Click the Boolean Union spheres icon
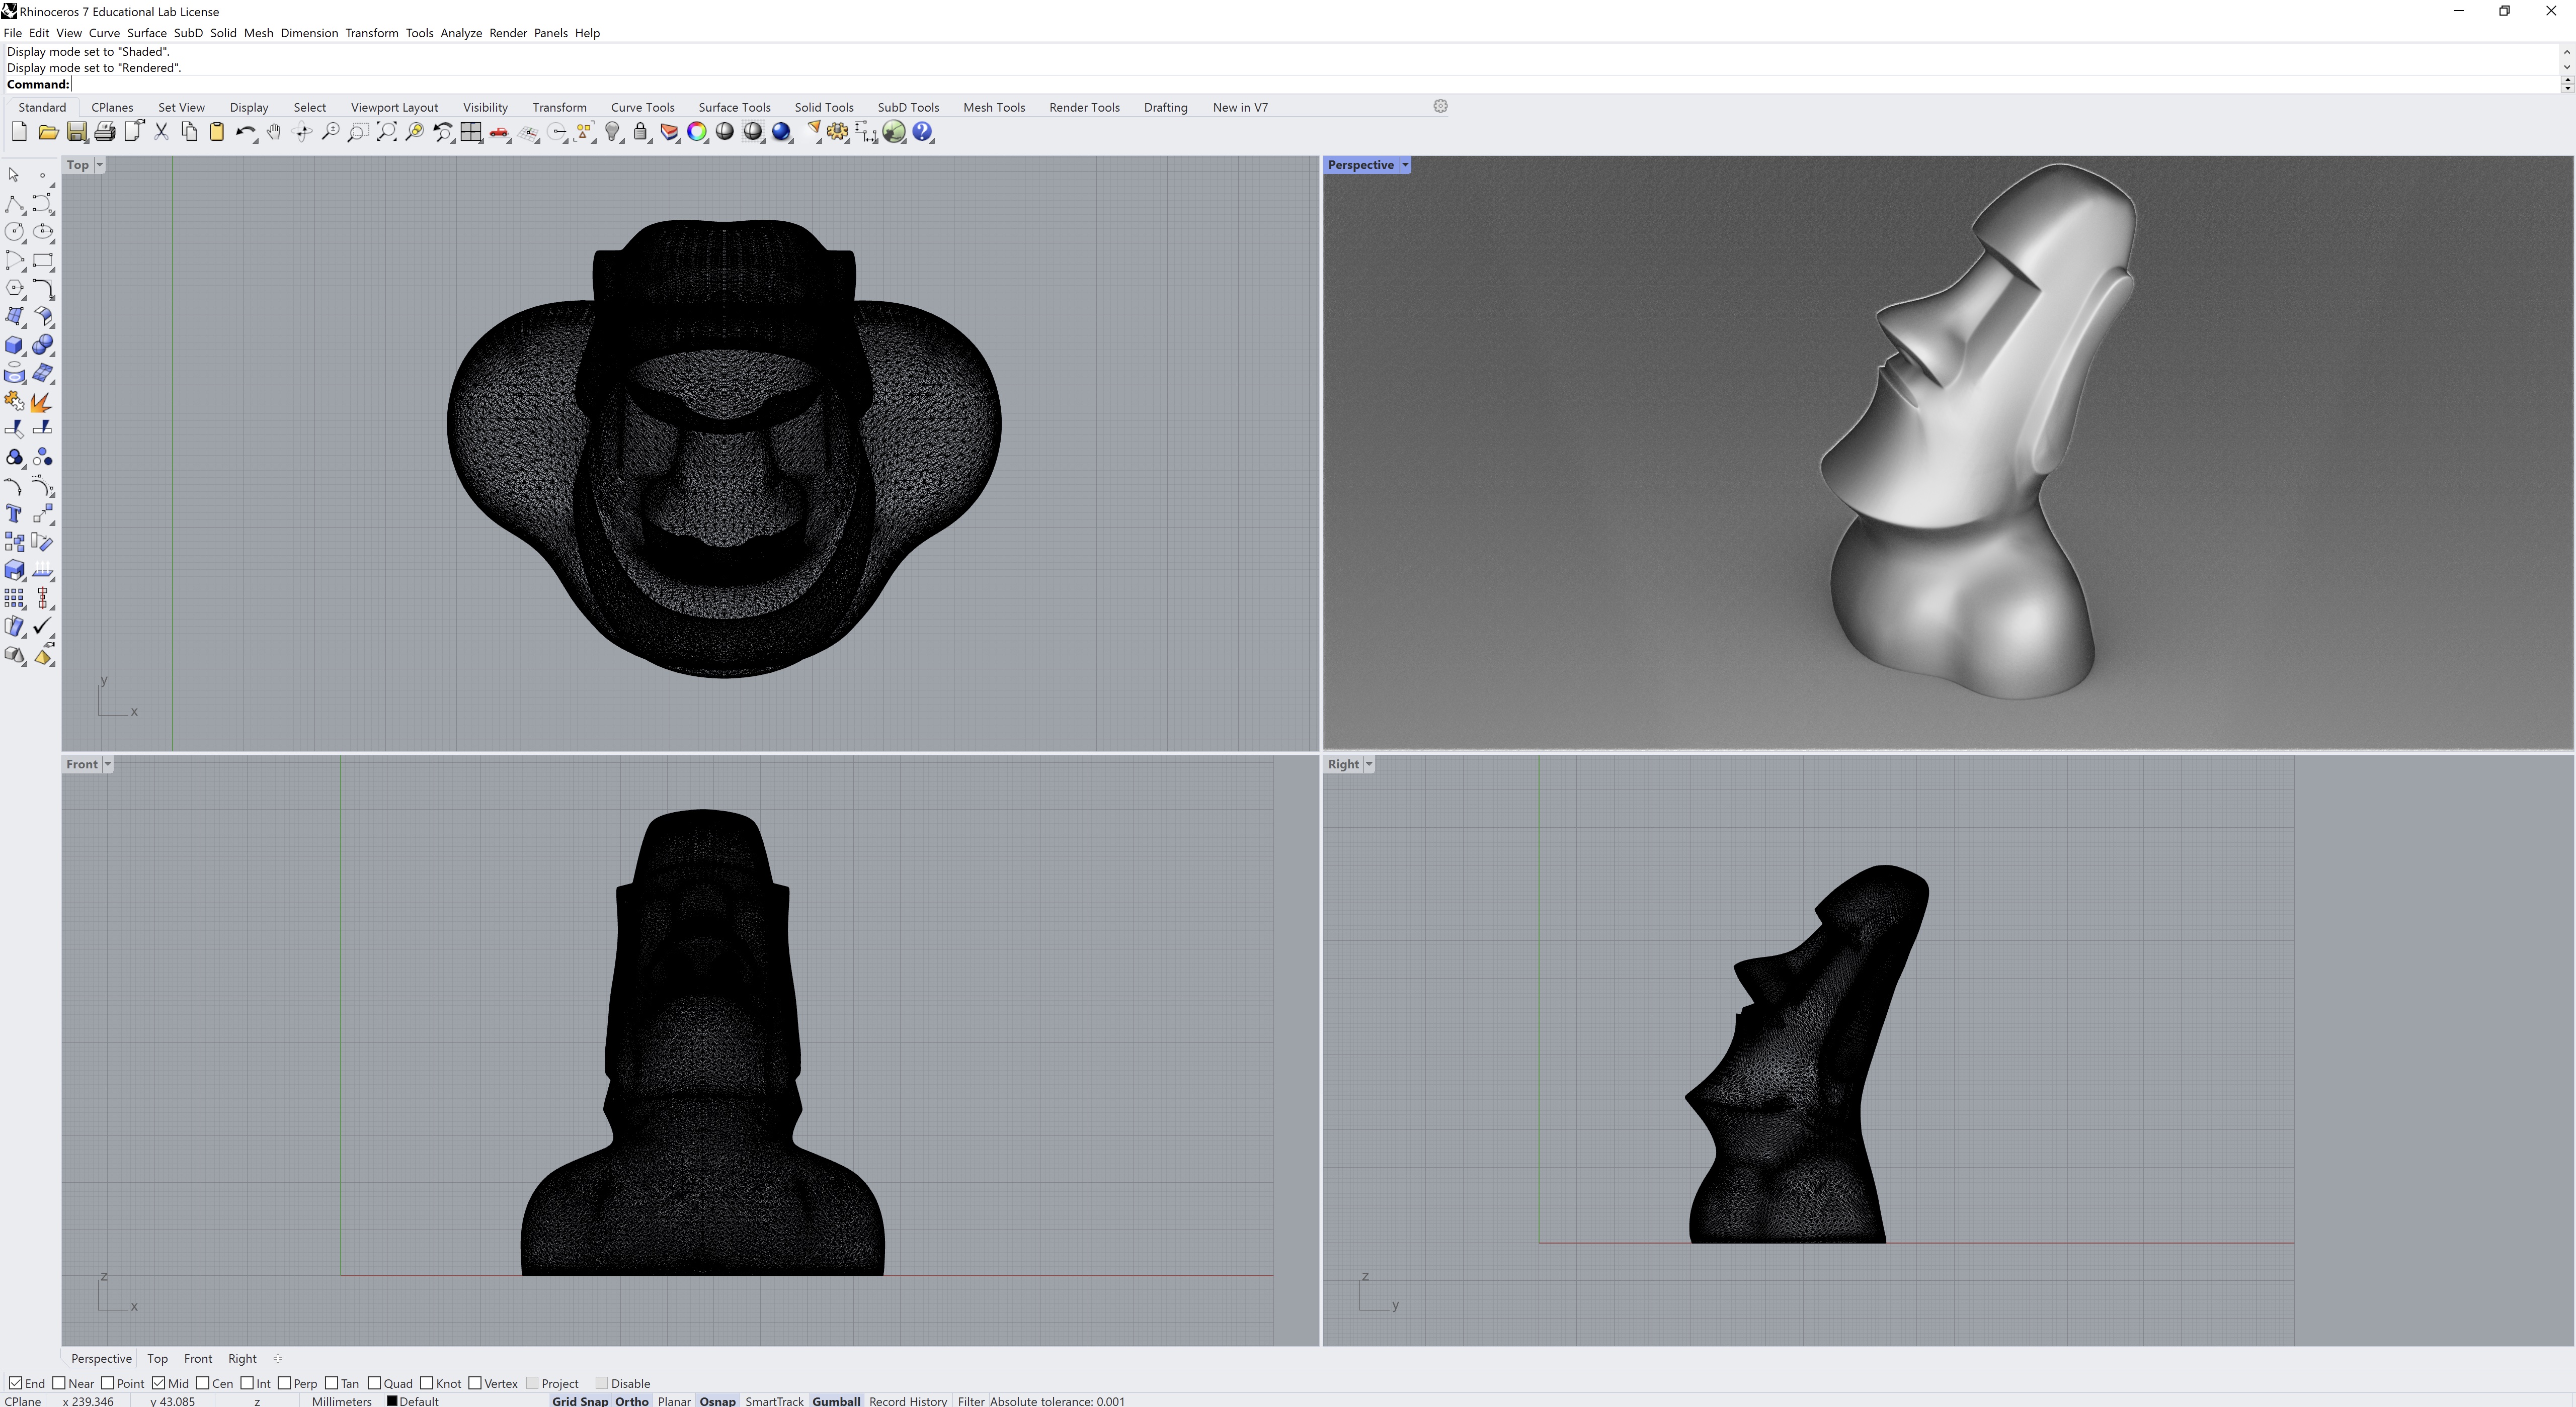The width and height of the screenshot is (2576, 1407). (x=42, y=345)
